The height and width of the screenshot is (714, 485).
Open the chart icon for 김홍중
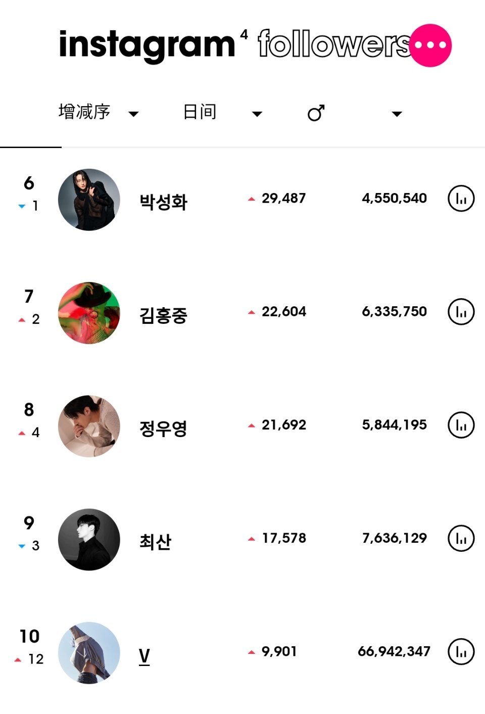click(461, 312)
